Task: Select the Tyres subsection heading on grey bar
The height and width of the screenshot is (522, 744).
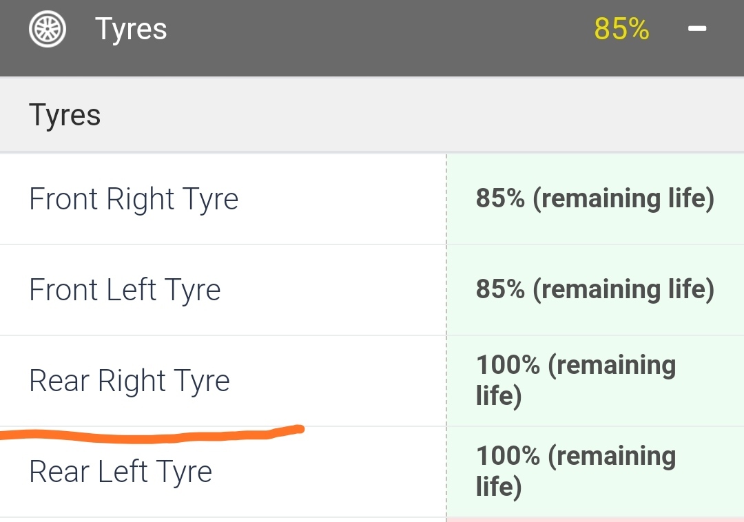Action: tap(65, 115)
